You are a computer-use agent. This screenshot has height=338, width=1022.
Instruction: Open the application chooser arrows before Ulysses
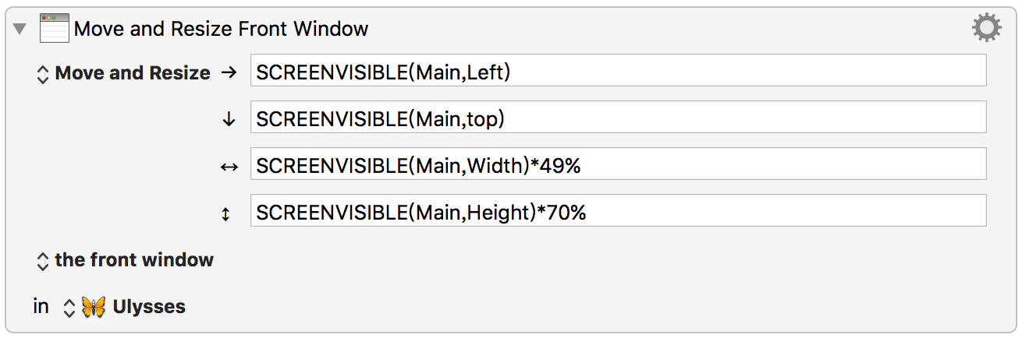click(69, 308)
